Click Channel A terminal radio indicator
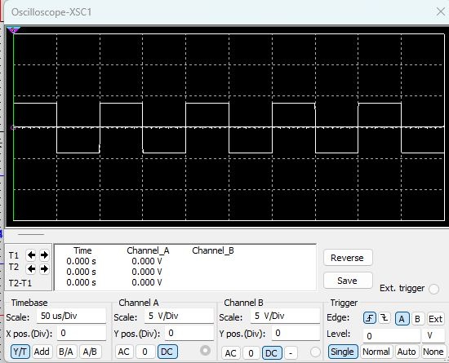Image resolution: width=449 pixels, height=363 pixels. click(x=205, y=351)
